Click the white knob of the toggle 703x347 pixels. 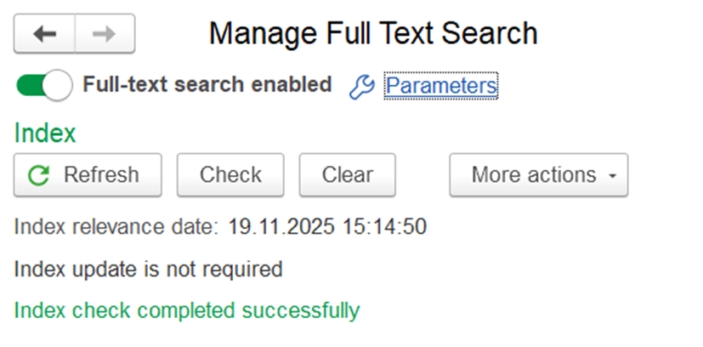pos(57,85)
